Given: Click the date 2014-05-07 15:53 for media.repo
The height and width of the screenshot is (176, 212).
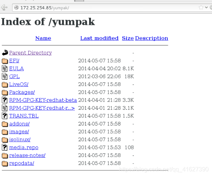Looking at the screenshot, I should pos(99,147).
